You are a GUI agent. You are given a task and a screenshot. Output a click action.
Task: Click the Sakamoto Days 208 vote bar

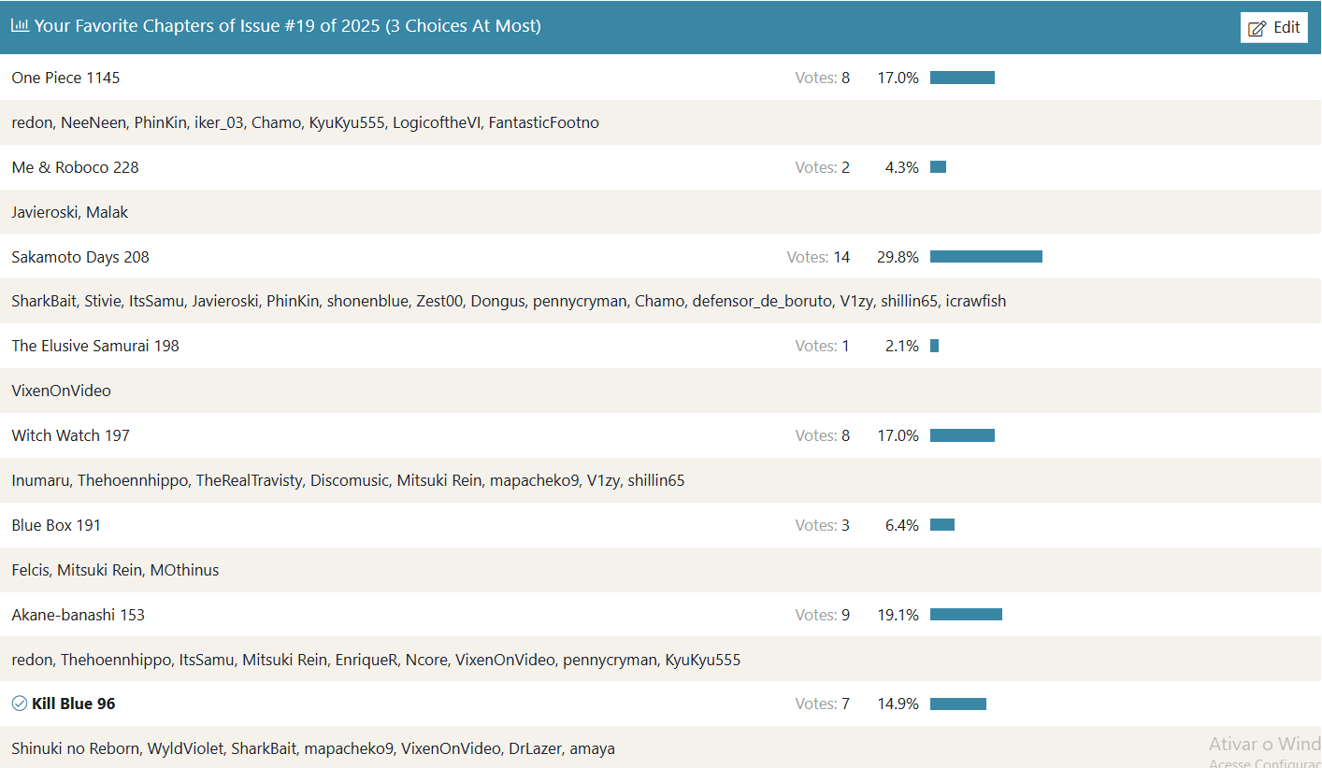(986, 257)
